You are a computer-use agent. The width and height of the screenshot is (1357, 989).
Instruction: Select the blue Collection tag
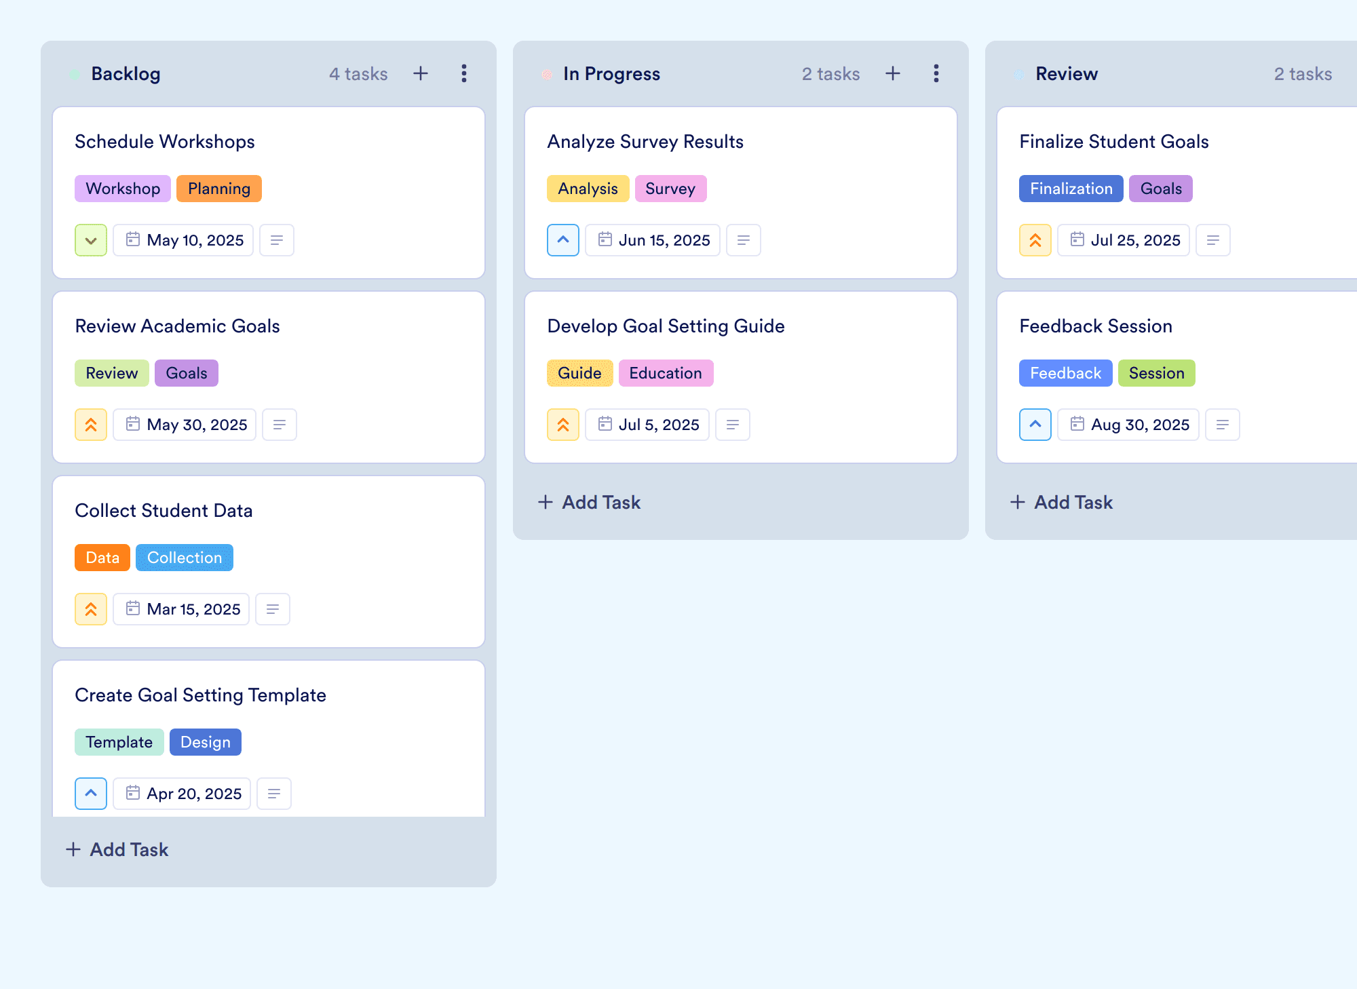(185, 558)
